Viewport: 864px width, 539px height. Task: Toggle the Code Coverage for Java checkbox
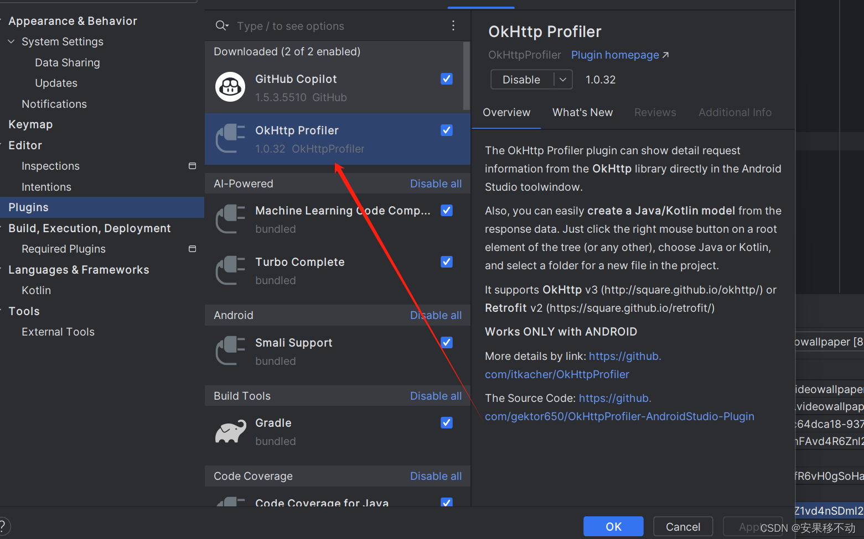coord(447,502)
